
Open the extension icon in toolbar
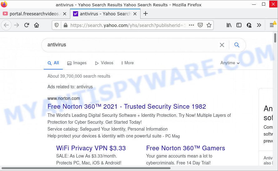point(249,25)
